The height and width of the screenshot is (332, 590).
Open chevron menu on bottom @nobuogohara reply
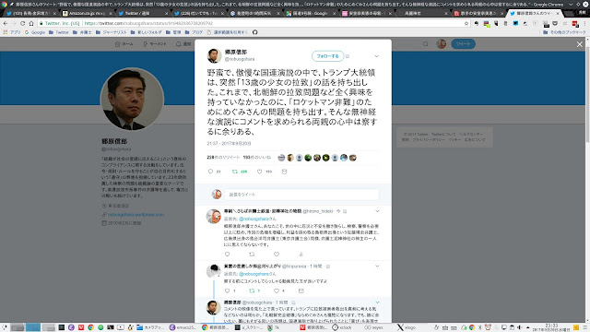[377, 302]
